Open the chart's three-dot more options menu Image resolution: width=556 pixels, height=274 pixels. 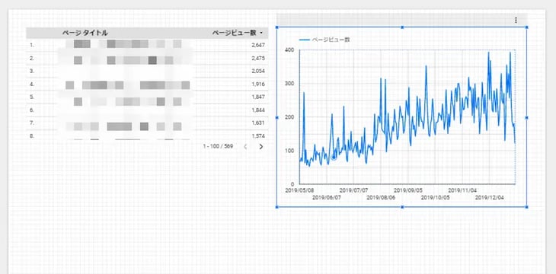point(516,21)
